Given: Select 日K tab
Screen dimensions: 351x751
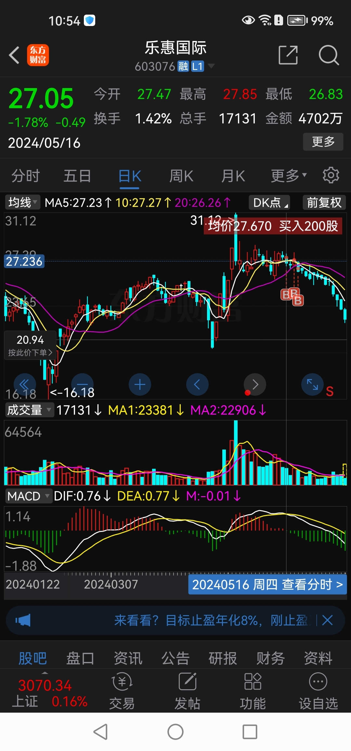Looking at the screenshot, I should coord(130,176).
